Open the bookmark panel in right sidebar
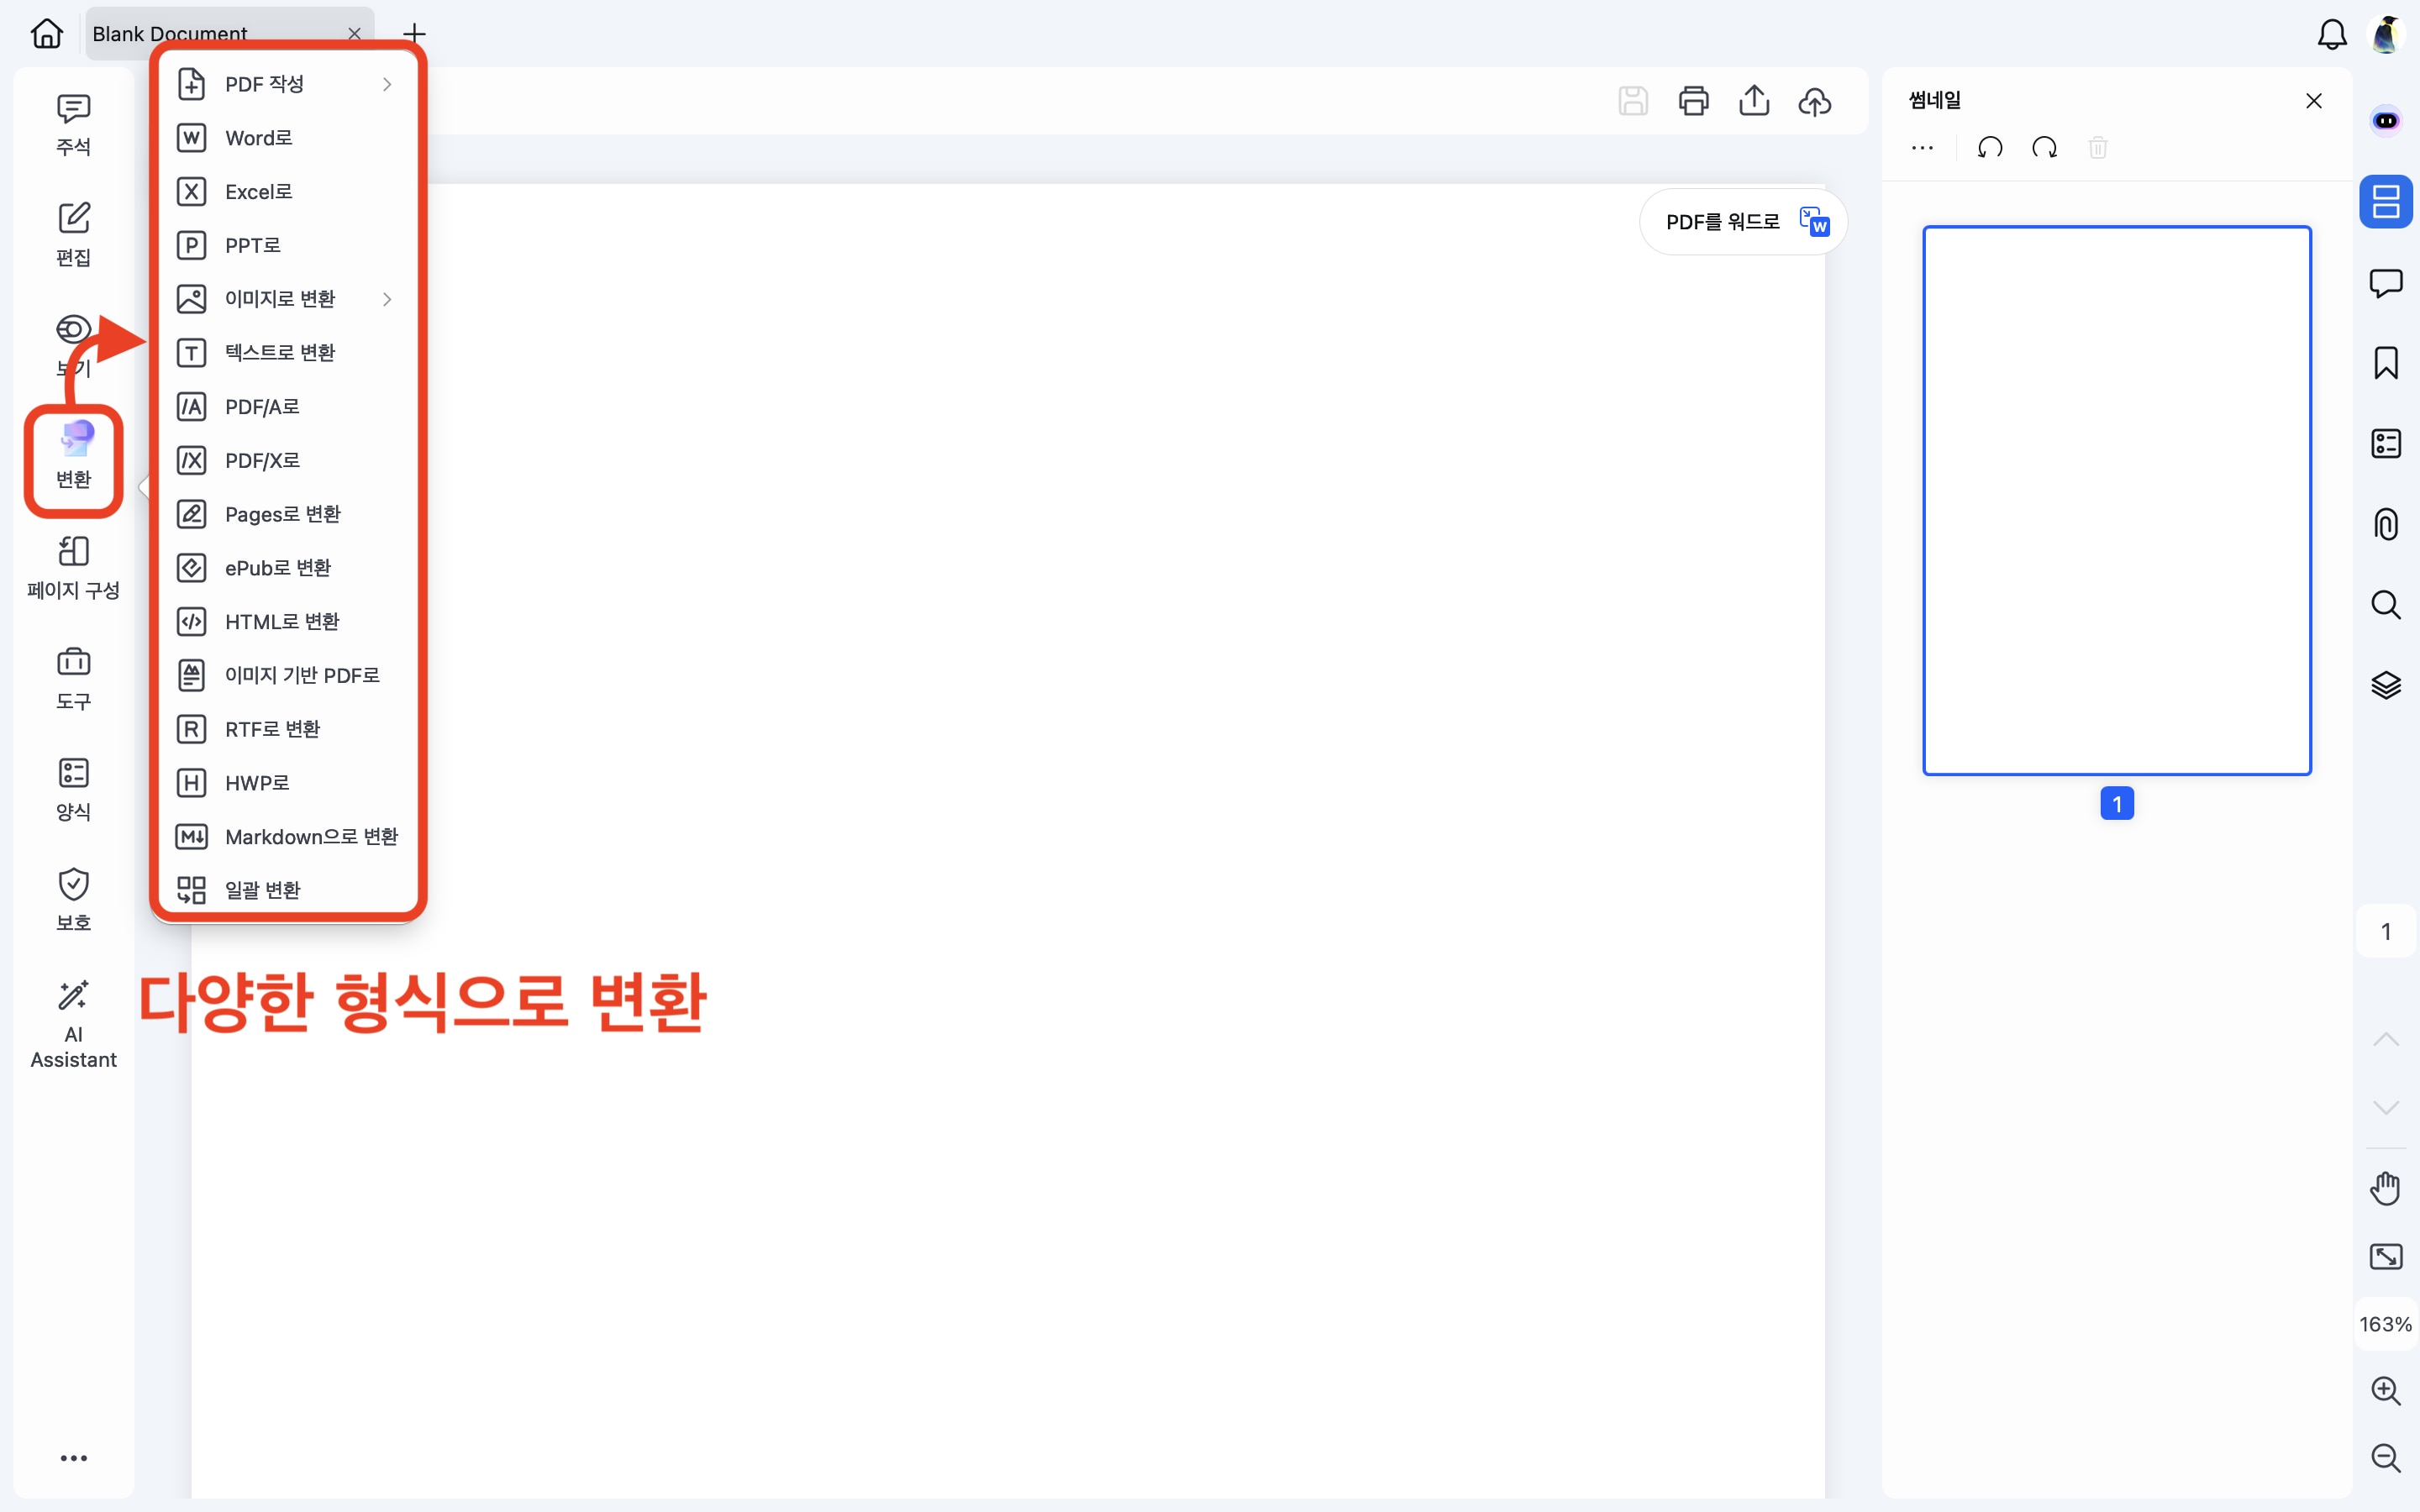Image resolution: width=2420 pixels, height=1512 pixels. pos(2385,363)
